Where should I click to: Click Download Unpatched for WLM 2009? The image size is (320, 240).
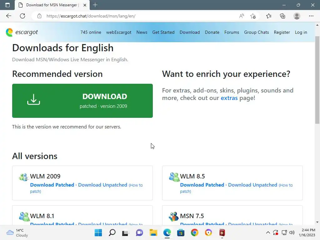[102, 185]
